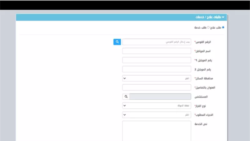Select the طلب خدمة radio button
The width and height of the screenshot is (250, 141).
click(x=208, y=27)
